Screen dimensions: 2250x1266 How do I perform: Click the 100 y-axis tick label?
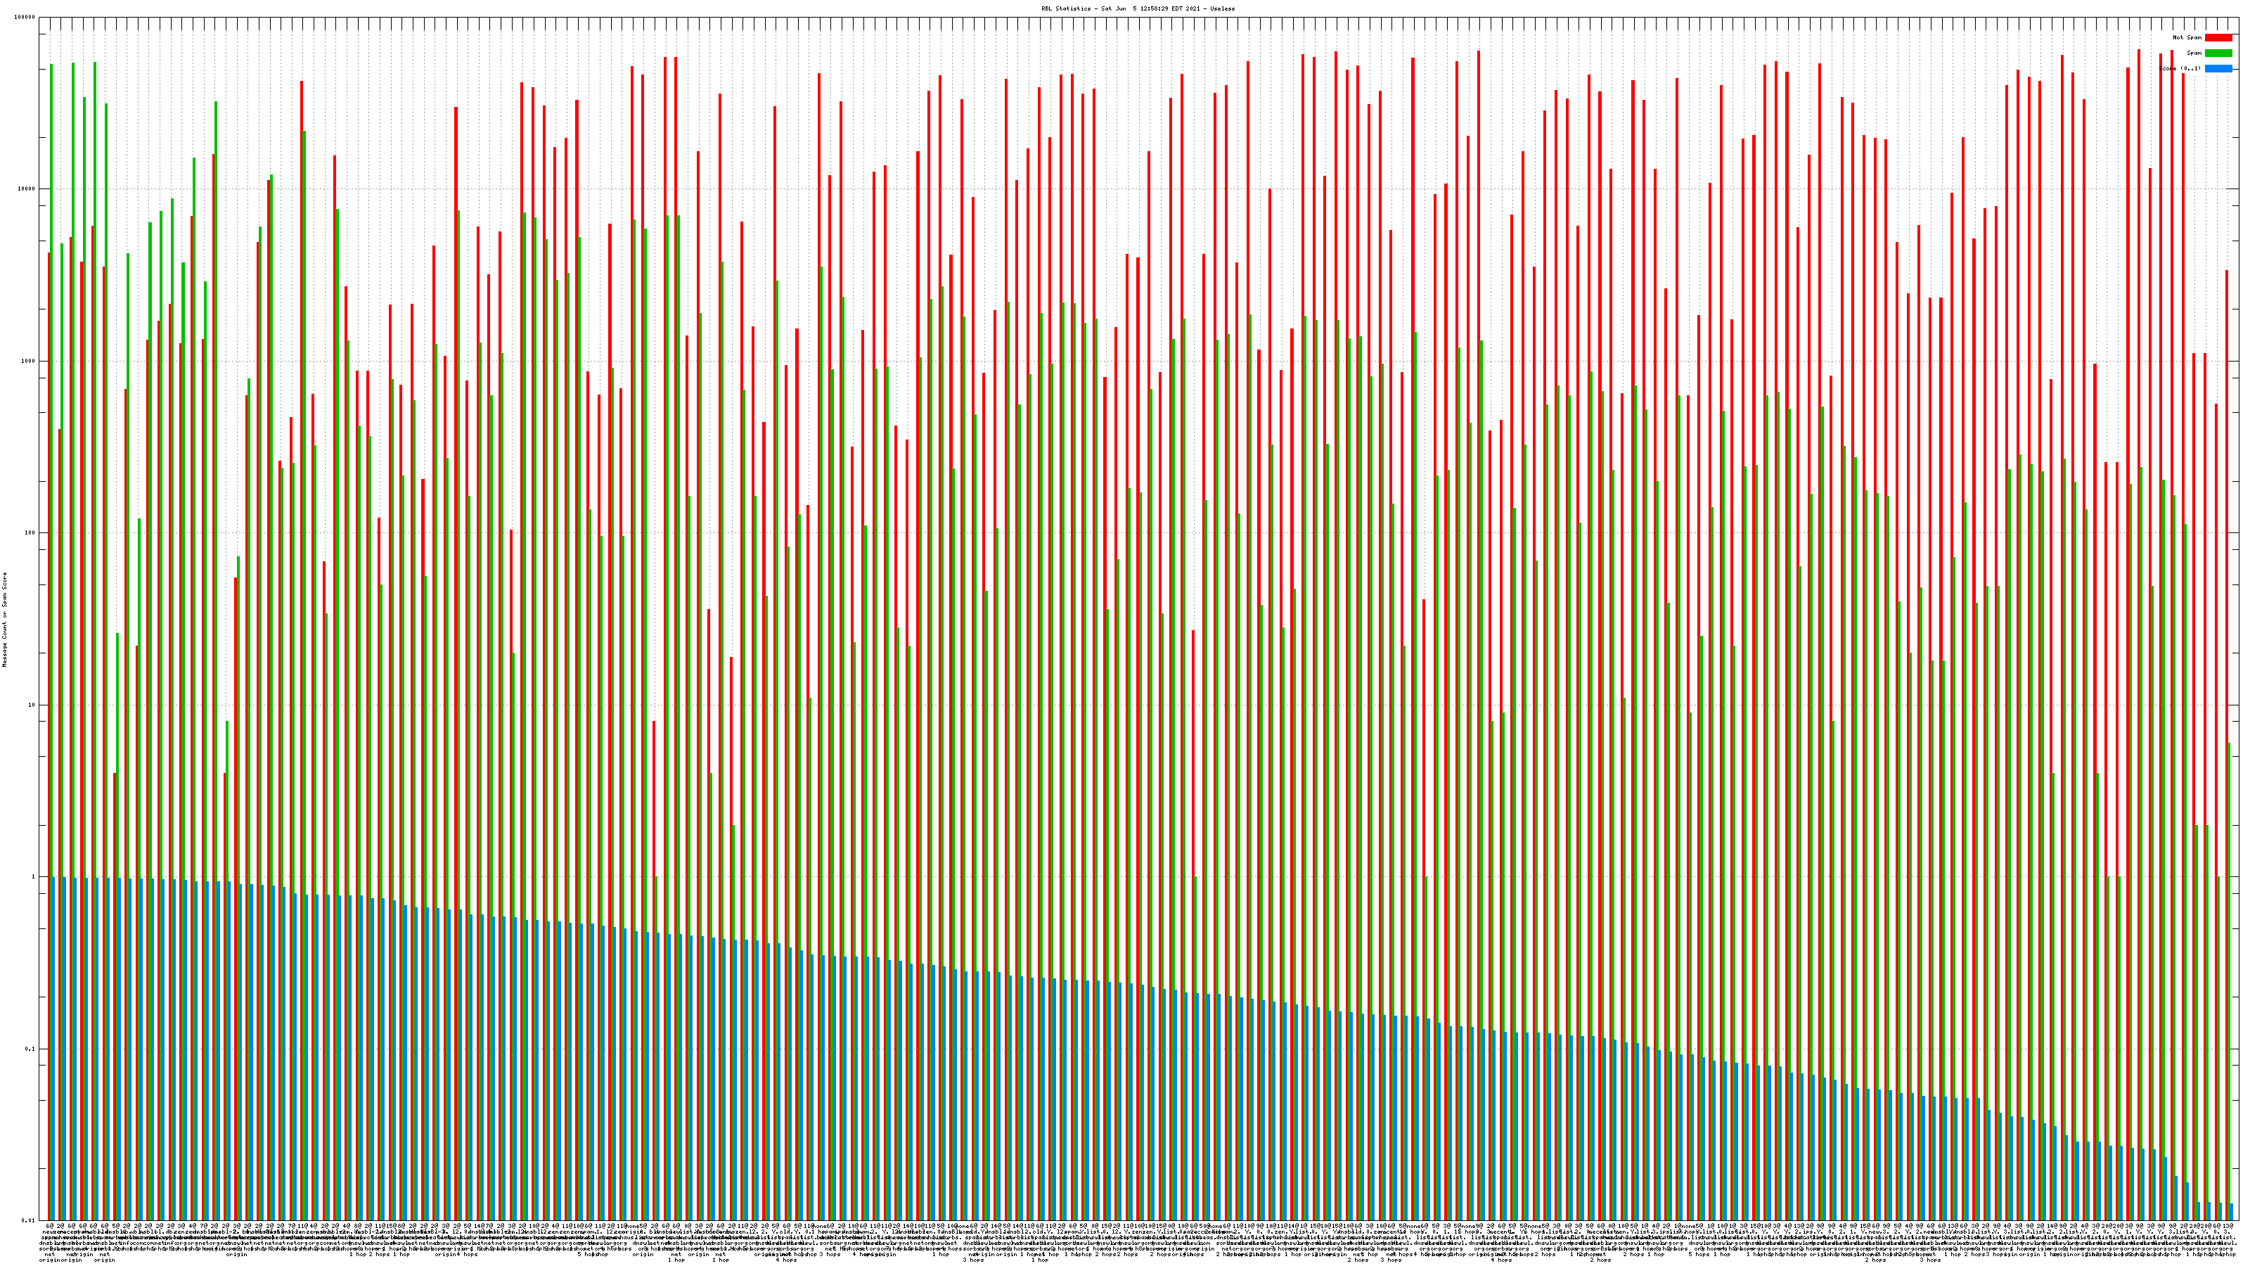[x=30, y=533]
